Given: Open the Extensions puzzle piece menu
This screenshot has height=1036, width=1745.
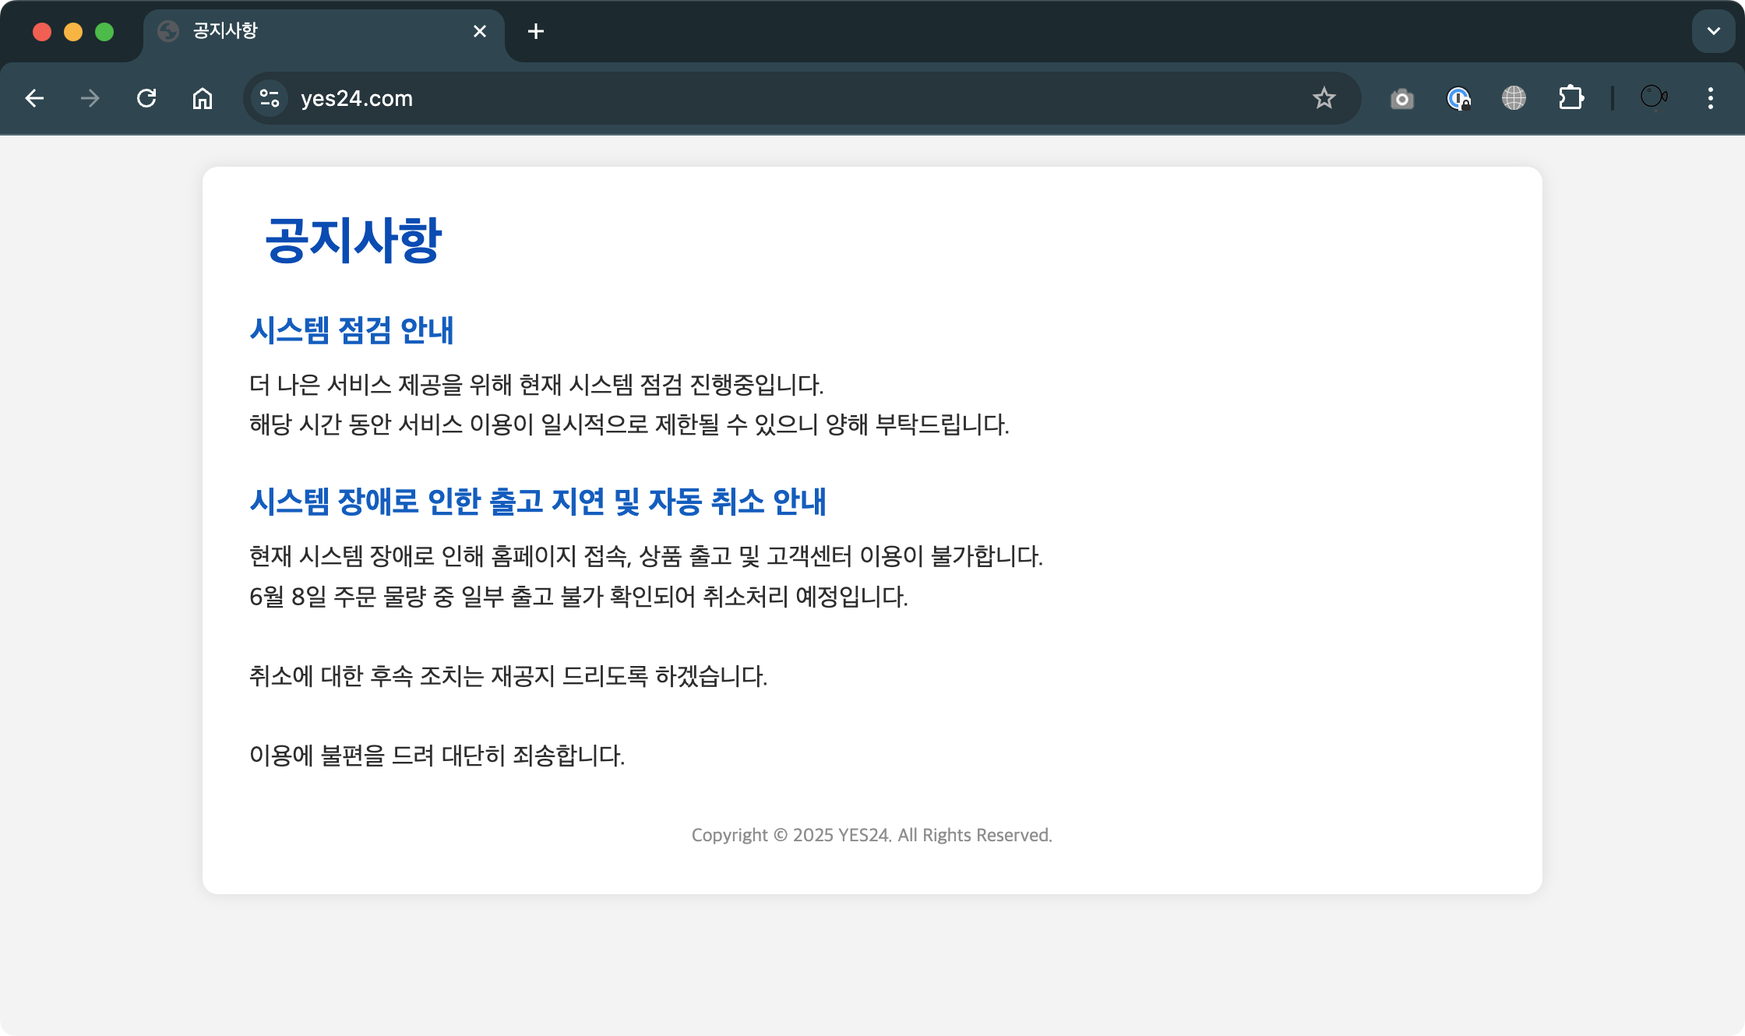Looking at the screenshot, I should point(1570,98).
